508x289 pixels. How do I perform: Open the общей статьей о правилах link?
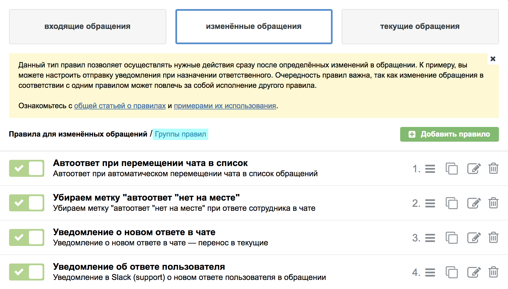click(x=120, y=106)
